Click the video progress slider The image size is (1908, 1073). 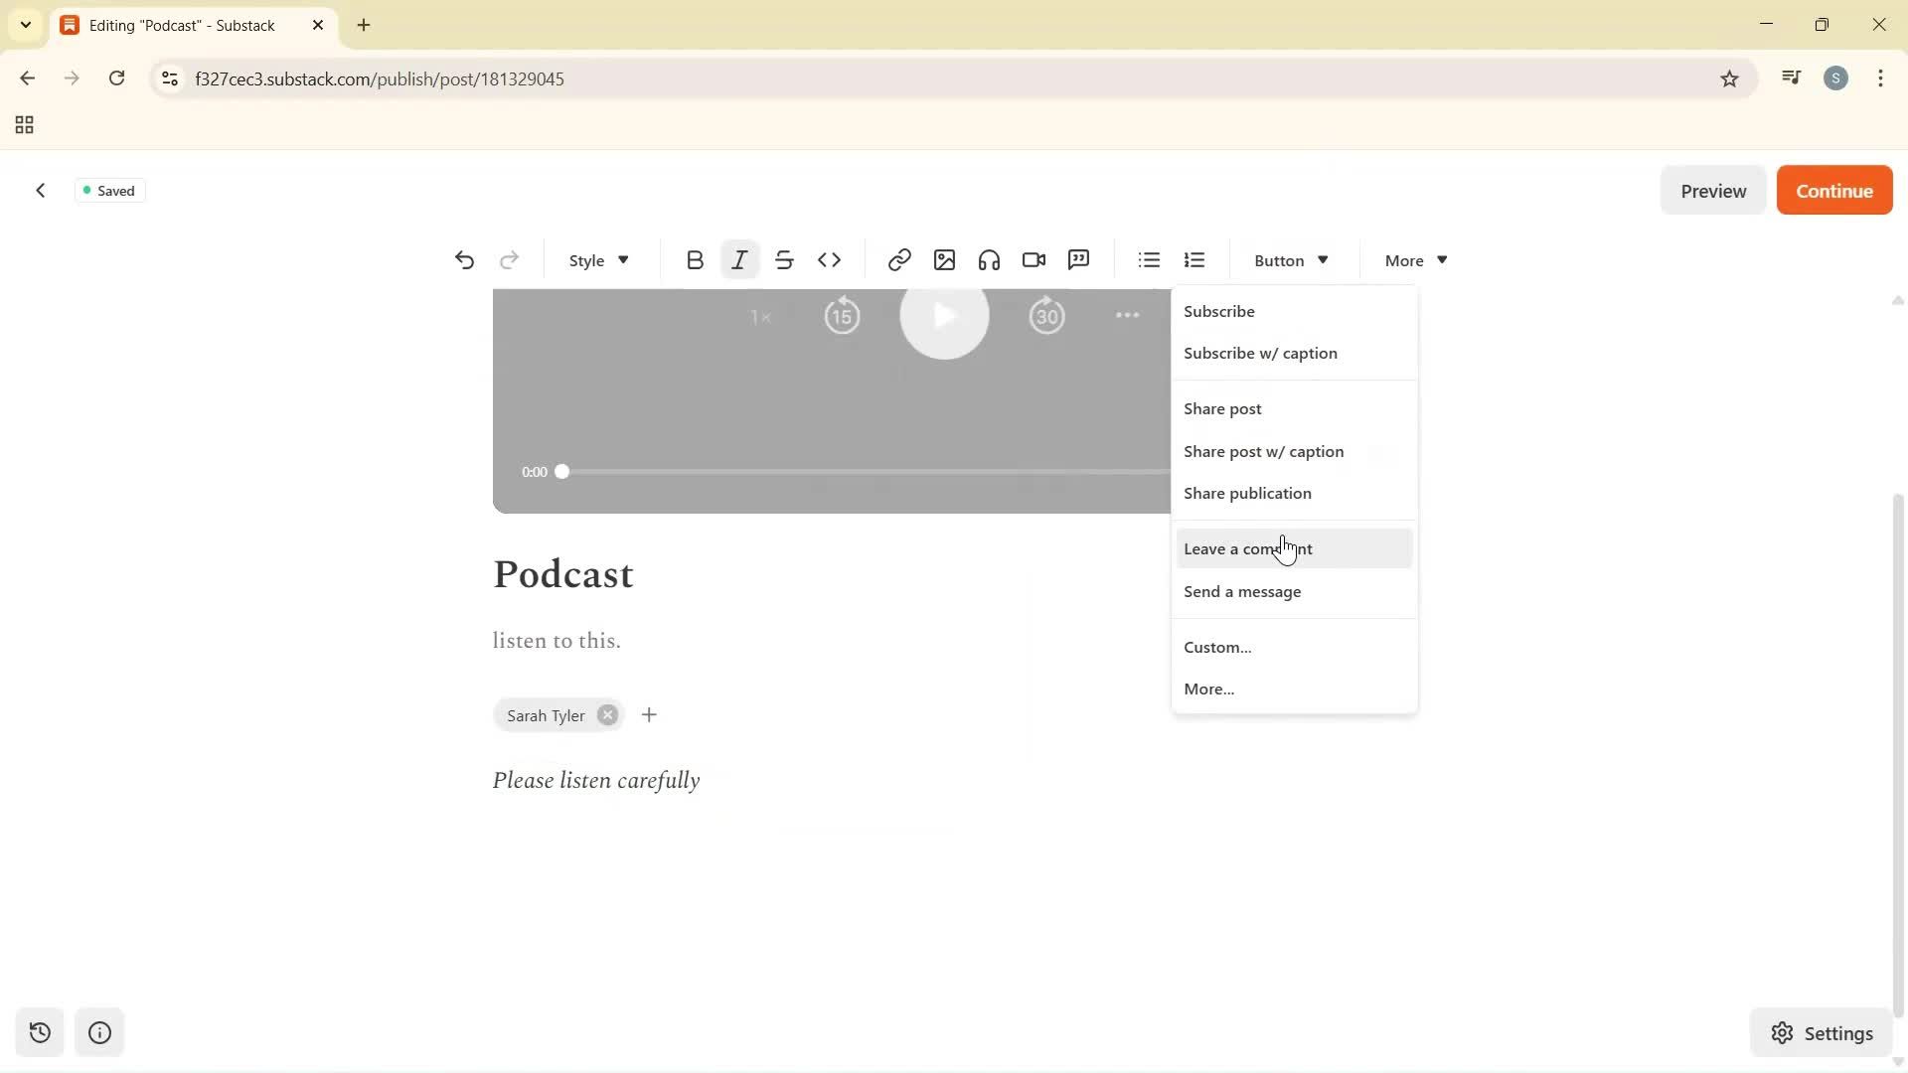tap(561, 471)
